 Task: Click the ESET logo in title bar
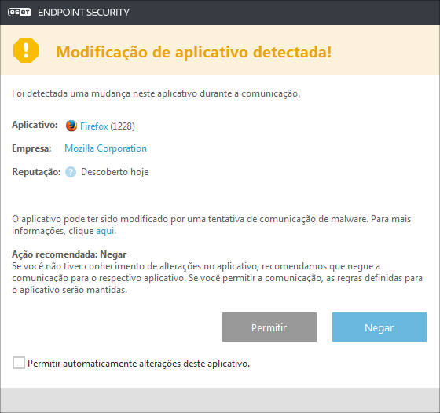[20, 13]
